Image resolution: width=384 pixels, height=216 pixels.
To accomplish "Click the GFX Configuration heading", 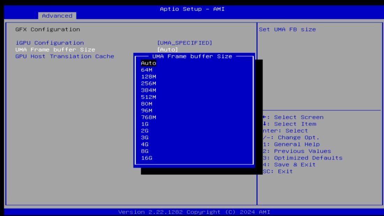I will pyautogui.click(x=47, y=29).
